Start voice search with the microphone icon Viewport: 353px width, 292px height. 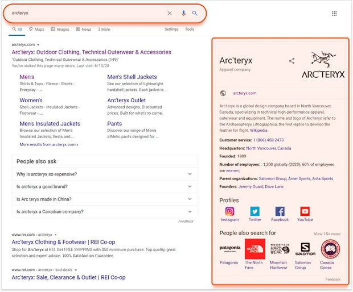(x=183, y=13)
